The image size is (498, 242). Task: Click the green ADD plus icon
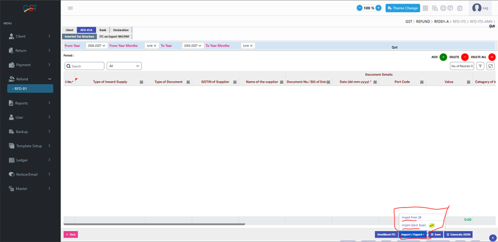pos(444,57)
